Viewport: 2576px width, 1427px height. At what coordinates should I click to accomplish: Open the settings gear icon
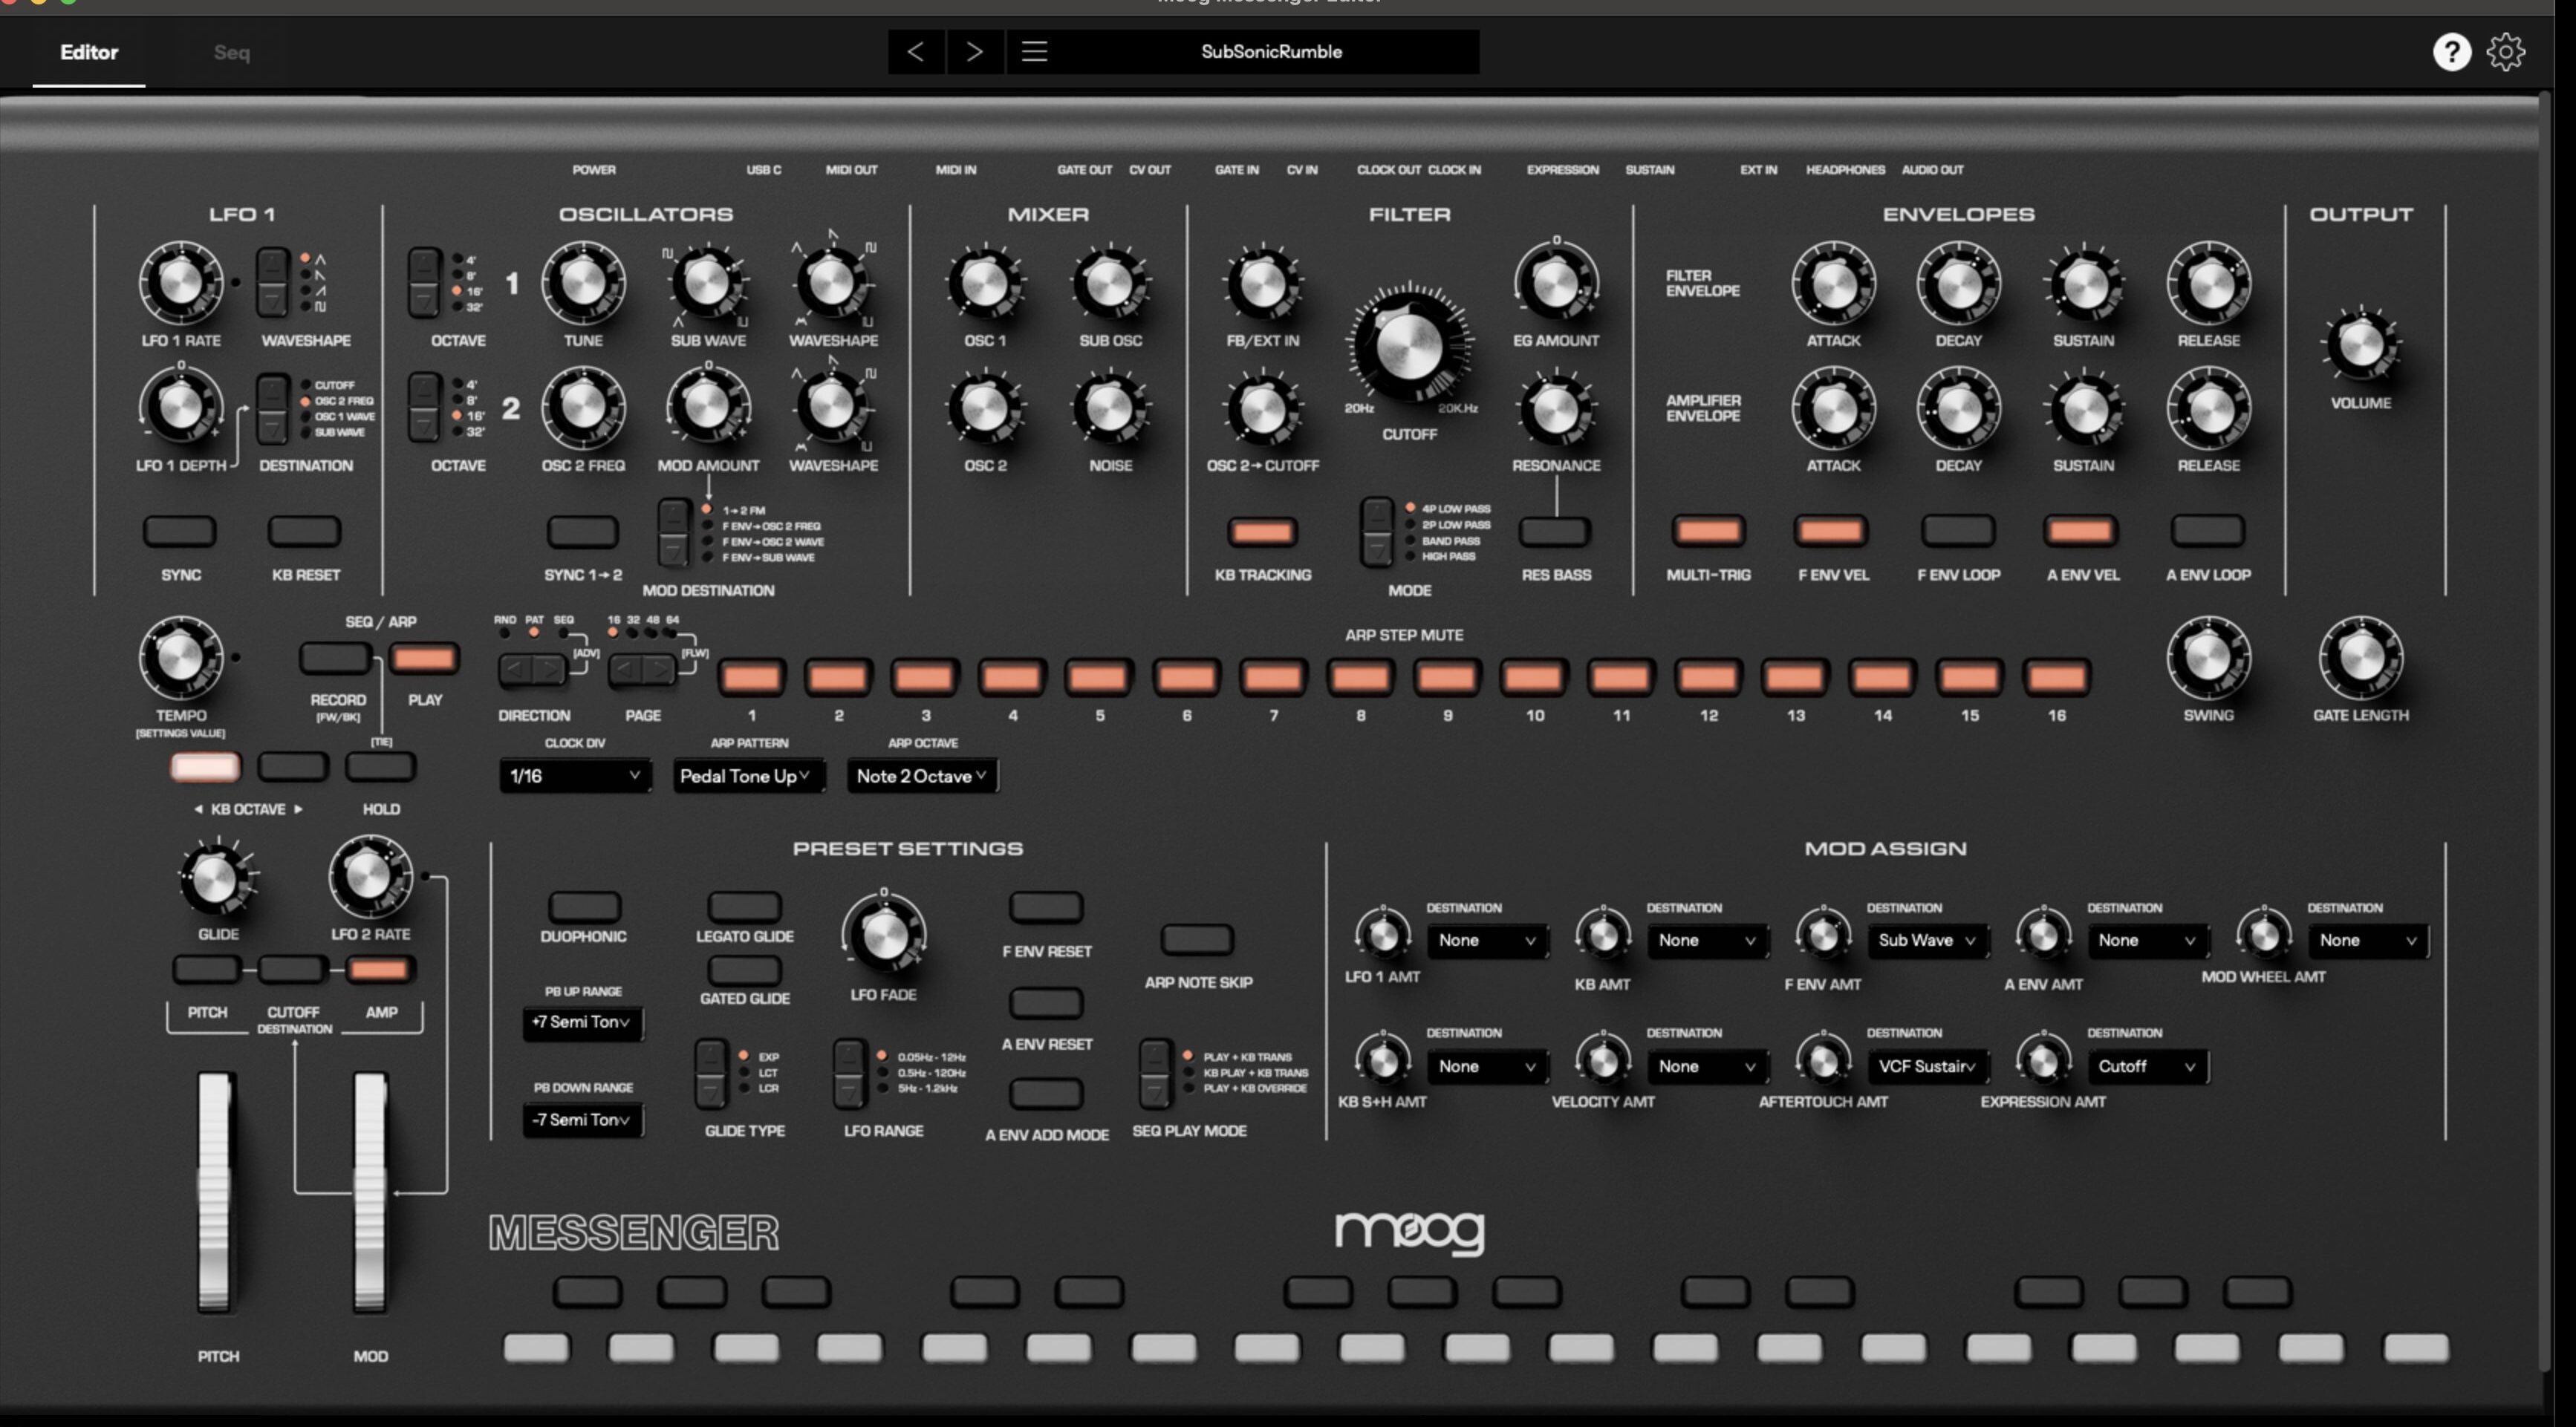click(x=2506, y=52)
